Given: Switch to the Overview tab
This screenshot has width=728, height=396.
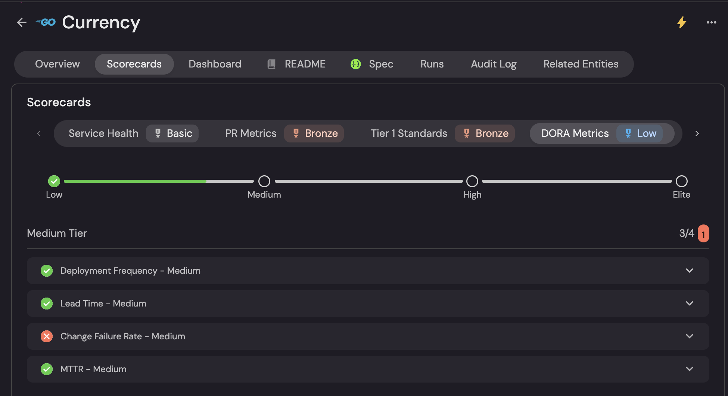Looking at the screenshot, I should [57, 64].
